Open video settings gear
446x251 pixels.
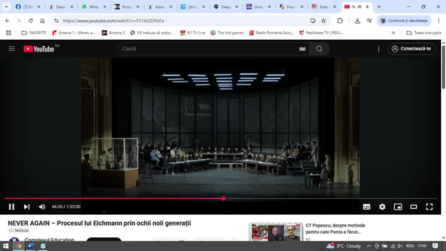[382, 206]
